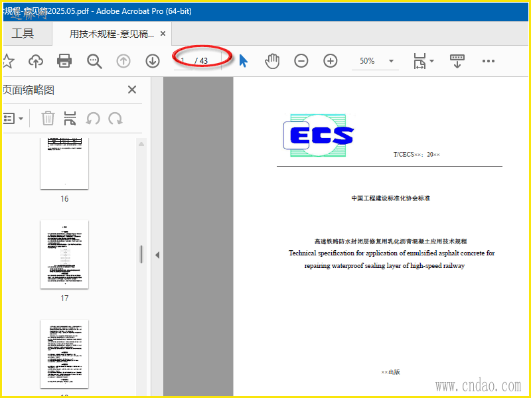
Task: Go to the previous page arrow
Action: [x=123, y=61]
